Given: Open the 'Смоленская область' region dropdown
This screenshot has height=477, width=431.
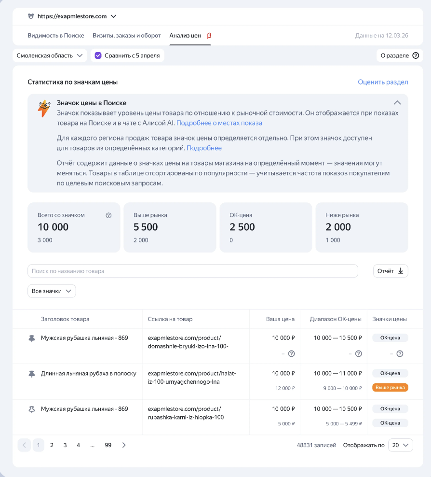Looking at the screenshot, I should point(50,56).
